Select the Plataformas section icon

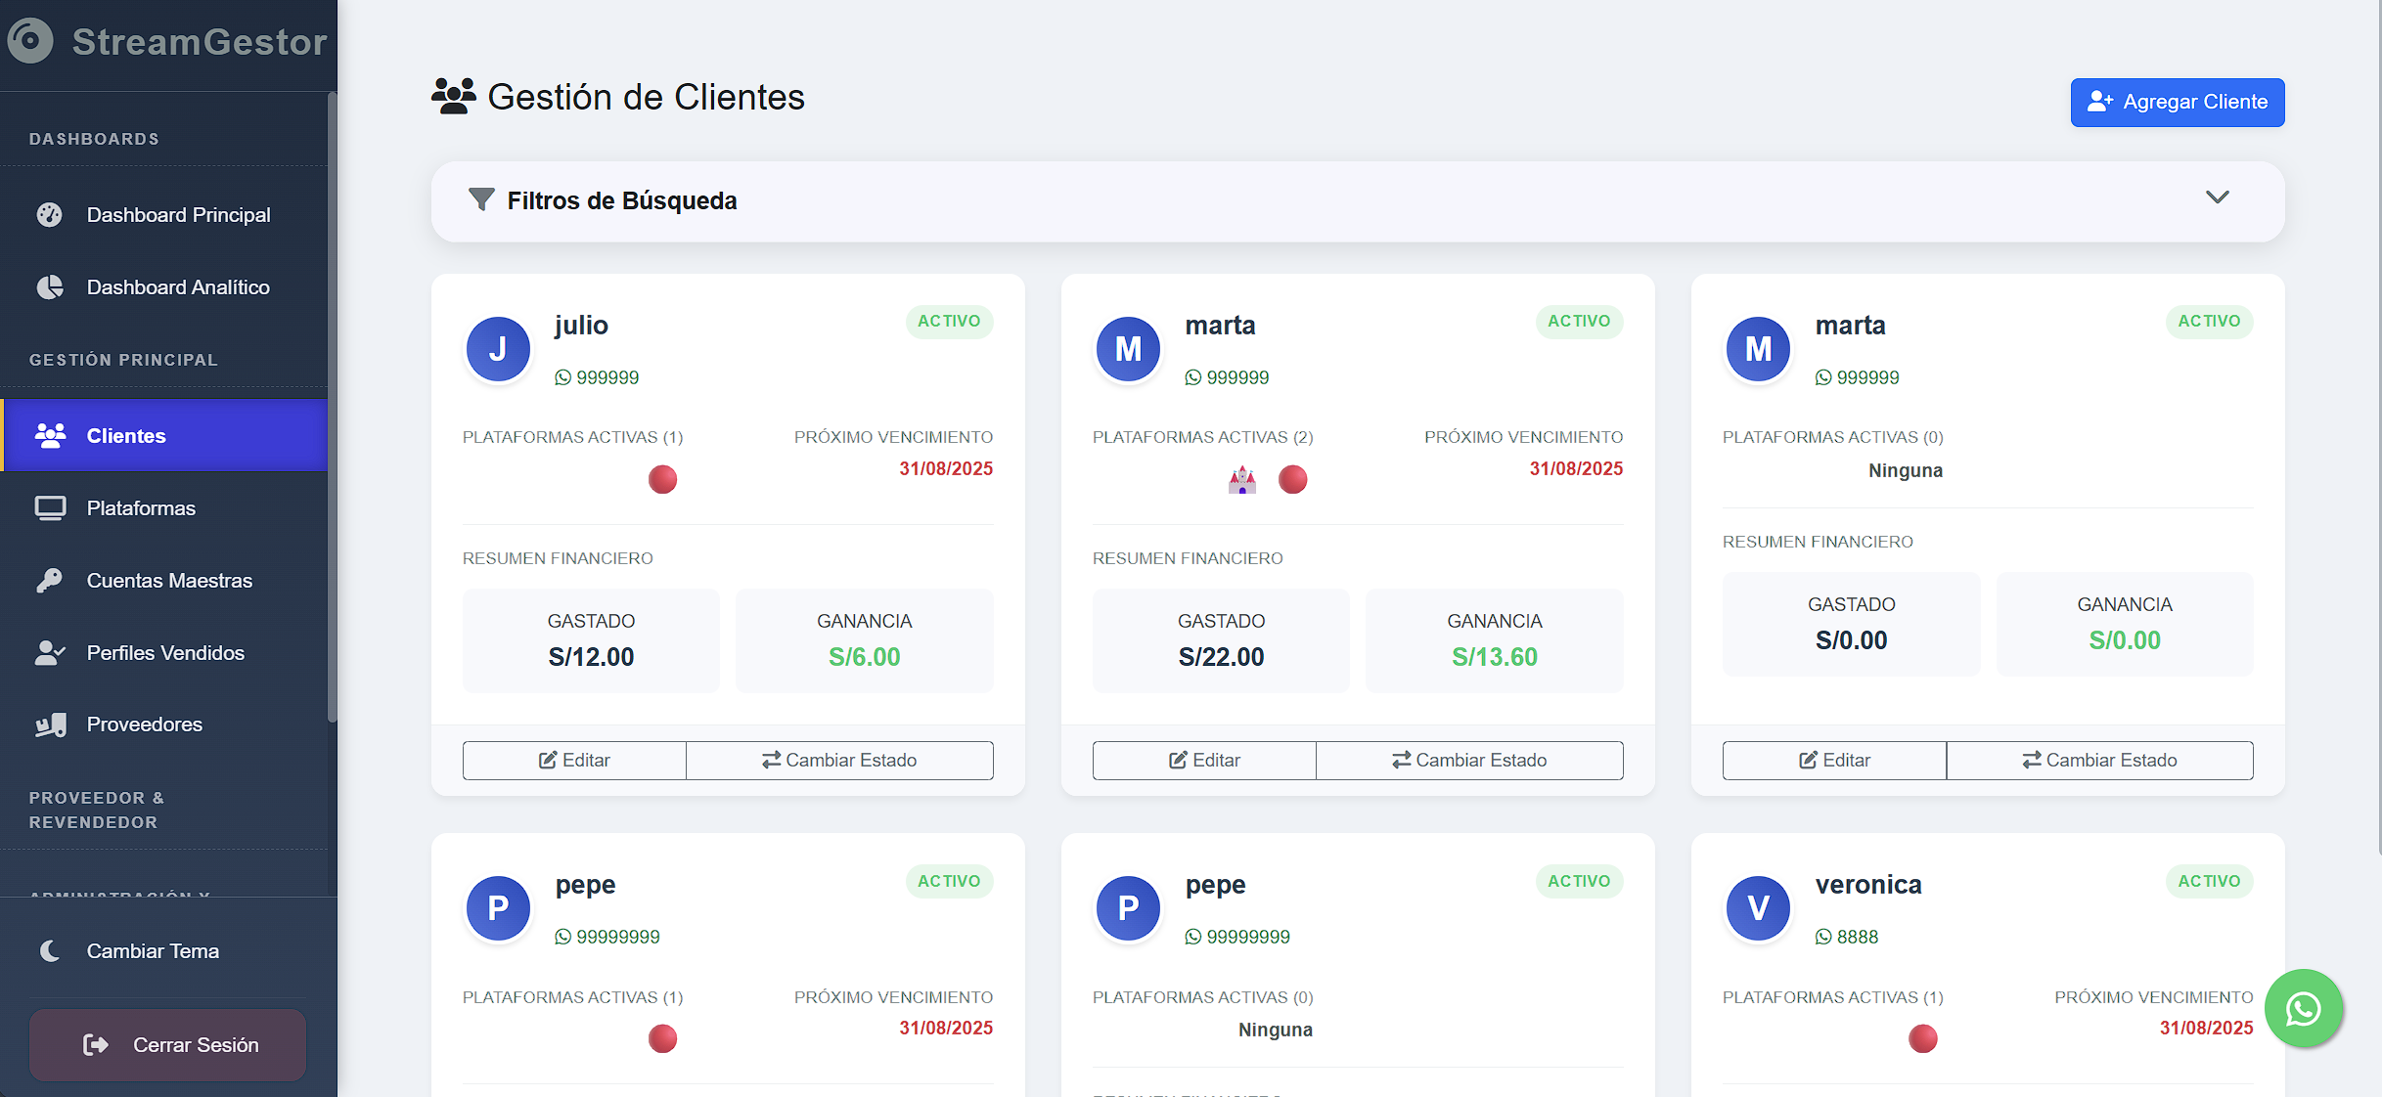51,507
